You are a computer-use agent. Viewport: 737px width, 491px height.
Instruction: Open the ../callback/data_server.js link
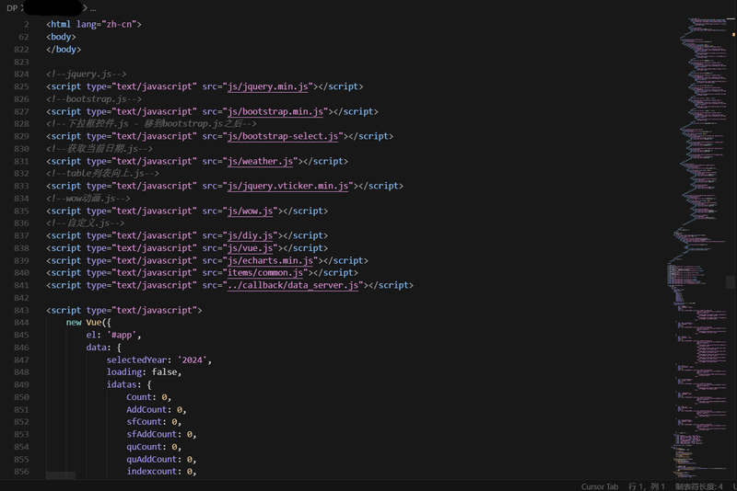click(295, 285)
